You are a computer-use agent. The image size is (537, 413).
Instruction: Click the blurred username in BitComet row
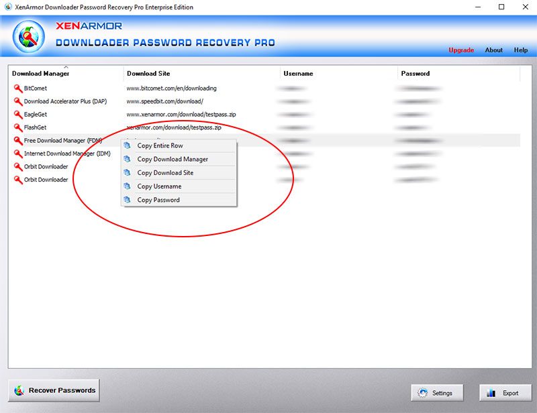pos(291,88)
